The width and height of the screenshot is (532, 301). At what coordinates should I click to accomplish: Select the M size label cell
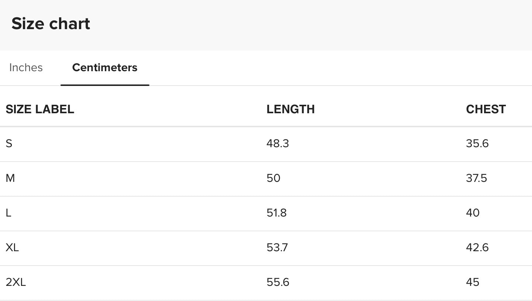point(10,178)
